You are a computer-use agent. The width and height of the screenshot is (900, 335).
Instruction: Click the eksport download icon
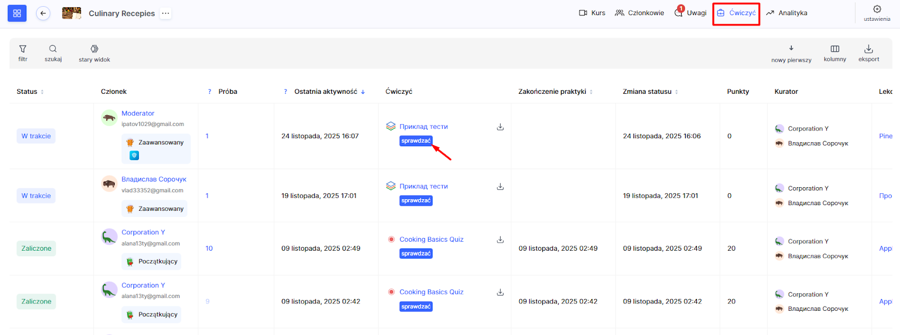[x=868, y=49]
